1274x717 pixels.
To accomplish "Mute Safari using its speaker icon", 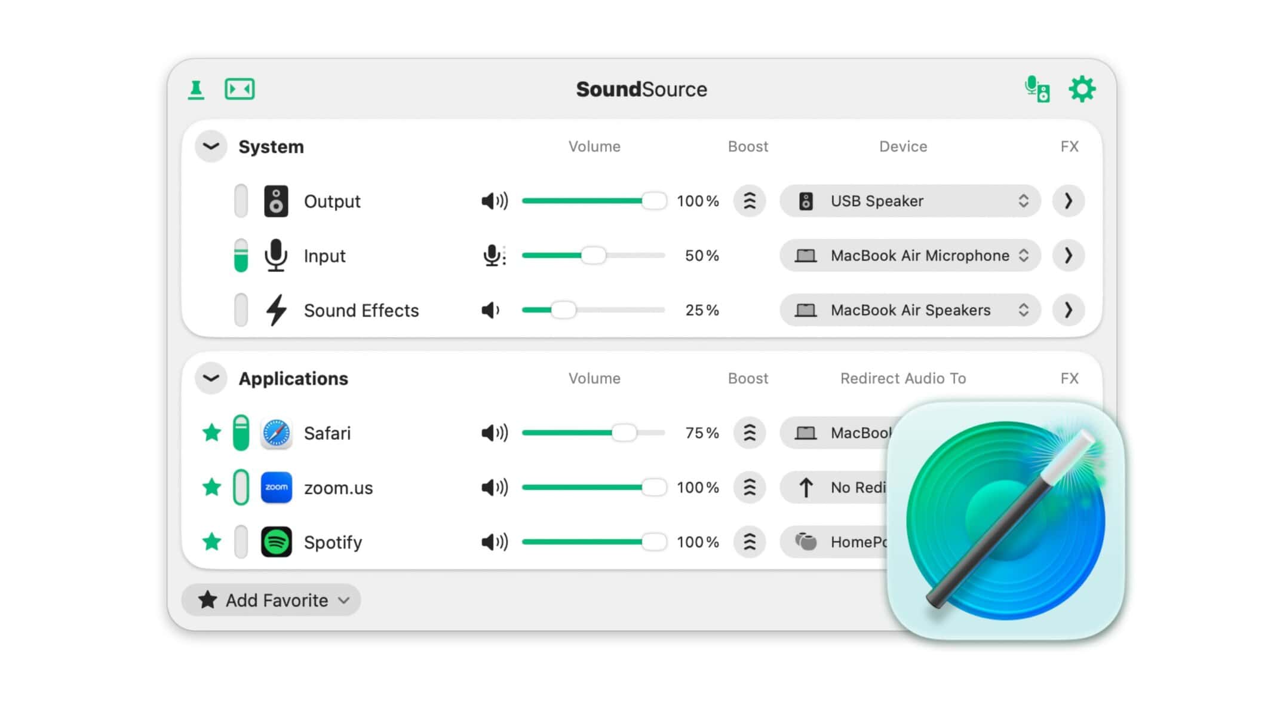I will coord(495,433).
